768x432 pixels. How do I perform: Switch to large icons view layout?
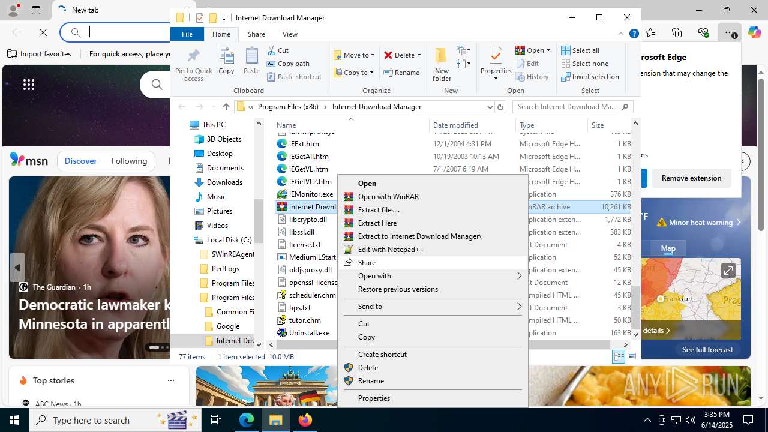[631, 357]
